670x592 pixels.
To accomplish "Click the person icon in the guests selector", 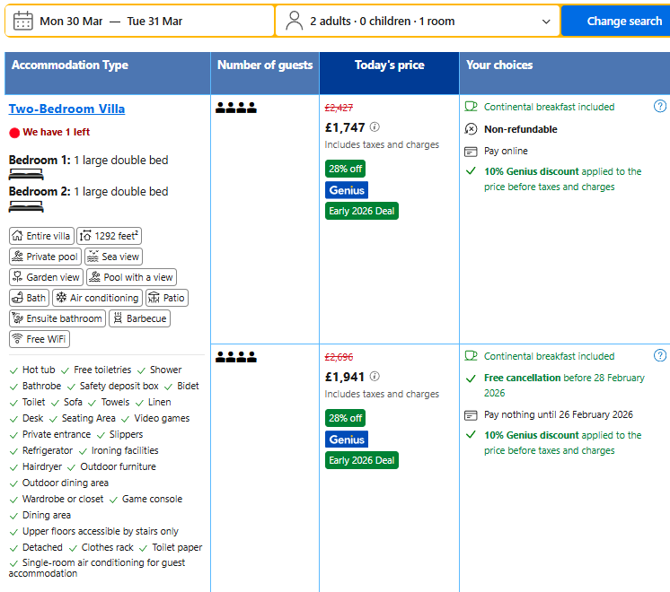I will pyautogui.click(x=294, y=21).
